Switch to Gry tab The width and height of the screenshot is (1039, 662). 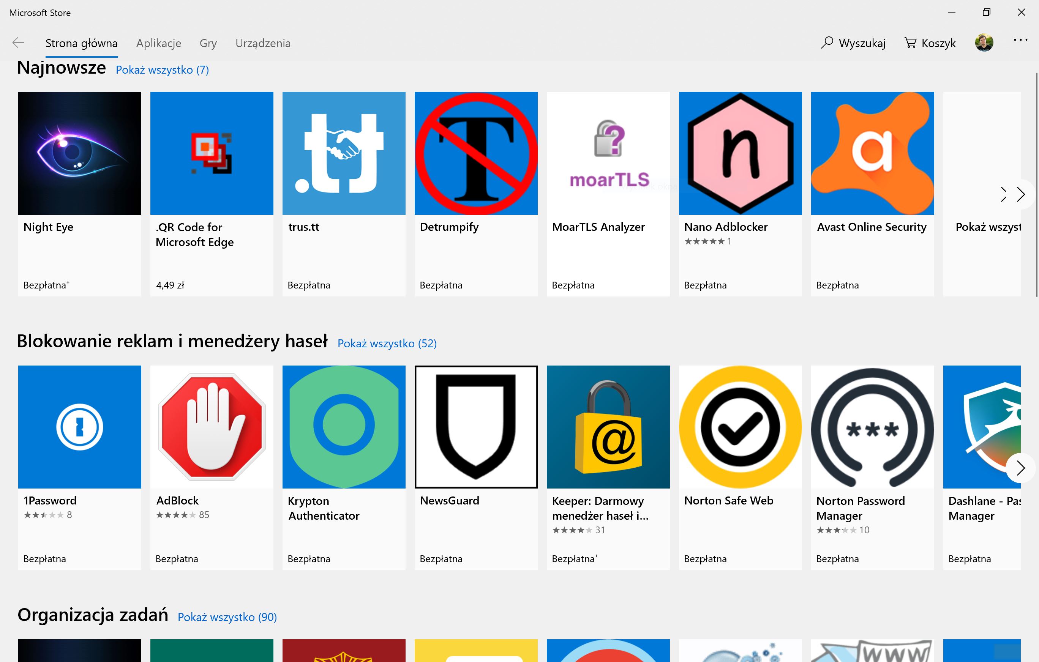coord(208,43)
